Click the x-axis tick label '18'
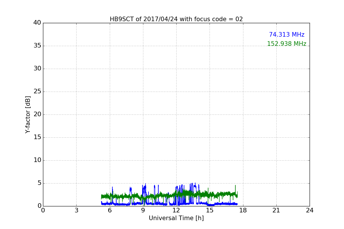This screenshot has height=229, width=344. (x=243, y=210)
